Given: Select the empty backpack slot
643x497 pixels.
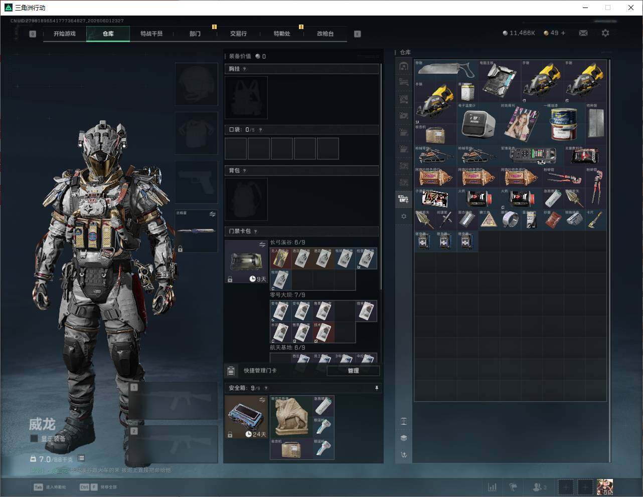Looking at the screenshot, I should click(x=246, y=199).
